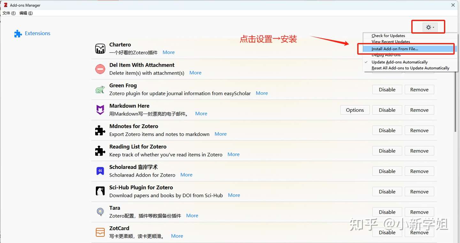Click the Scholaread plugin icon
The height and width of the screenshot is (243, 460).
tap(100, 171)
